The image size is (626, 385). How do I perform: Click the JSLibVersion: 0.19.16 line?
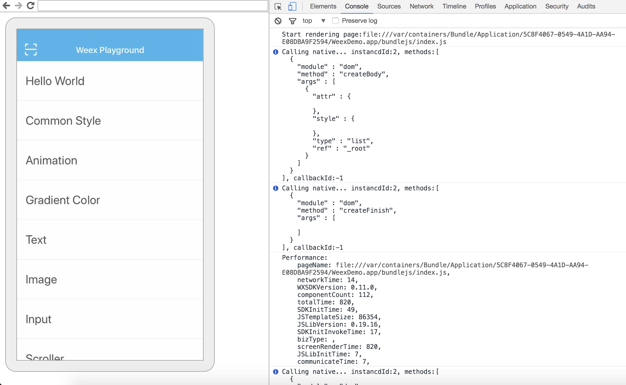[339, 325]
